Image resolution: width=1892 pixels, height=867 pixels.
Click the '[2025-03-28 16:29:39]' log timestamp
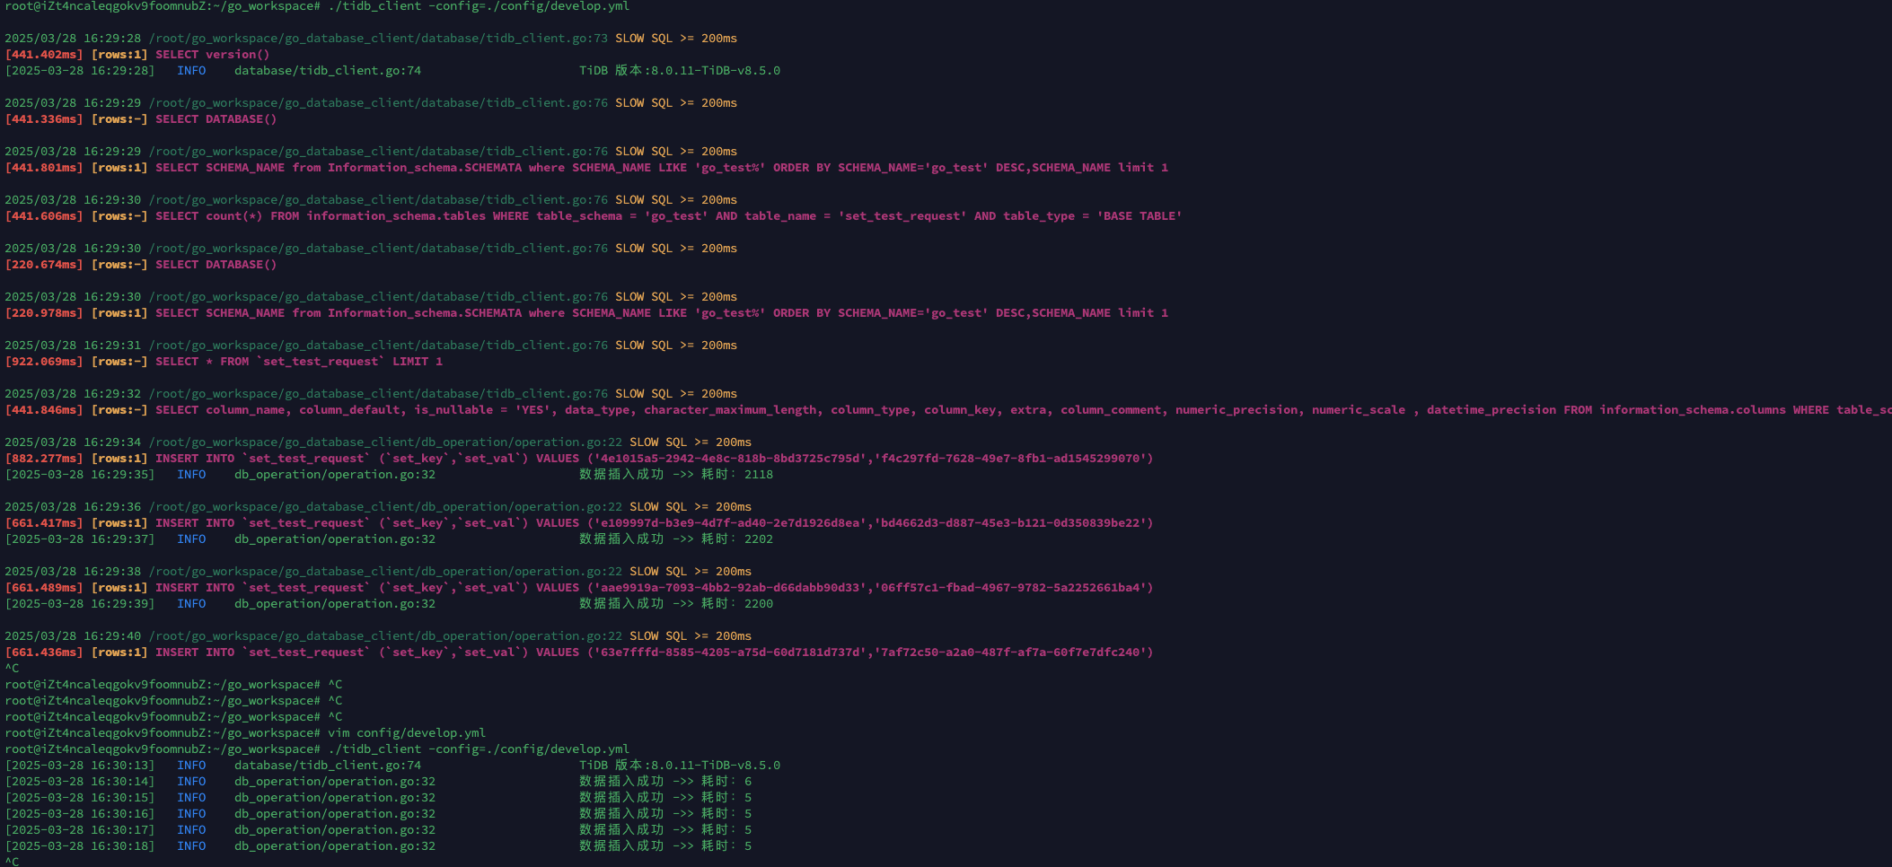[x=80, y=604]
